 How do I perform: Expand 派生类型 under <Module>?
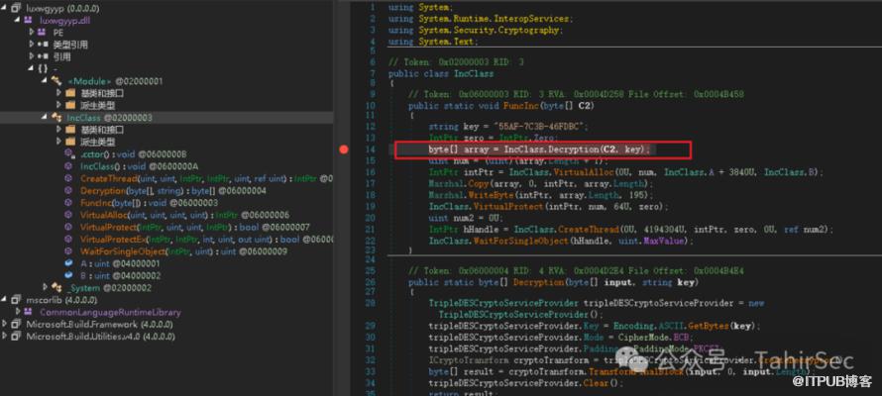click(59, 106)
